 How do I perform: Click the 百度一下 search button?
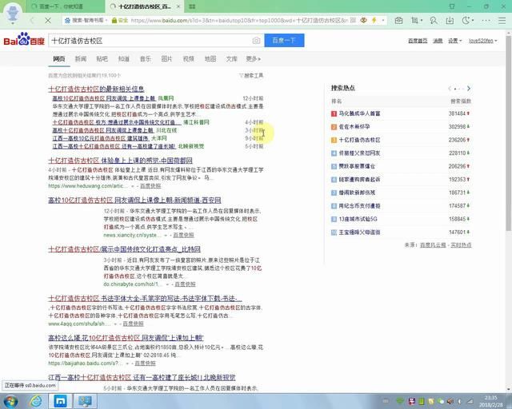pos(284,41)
